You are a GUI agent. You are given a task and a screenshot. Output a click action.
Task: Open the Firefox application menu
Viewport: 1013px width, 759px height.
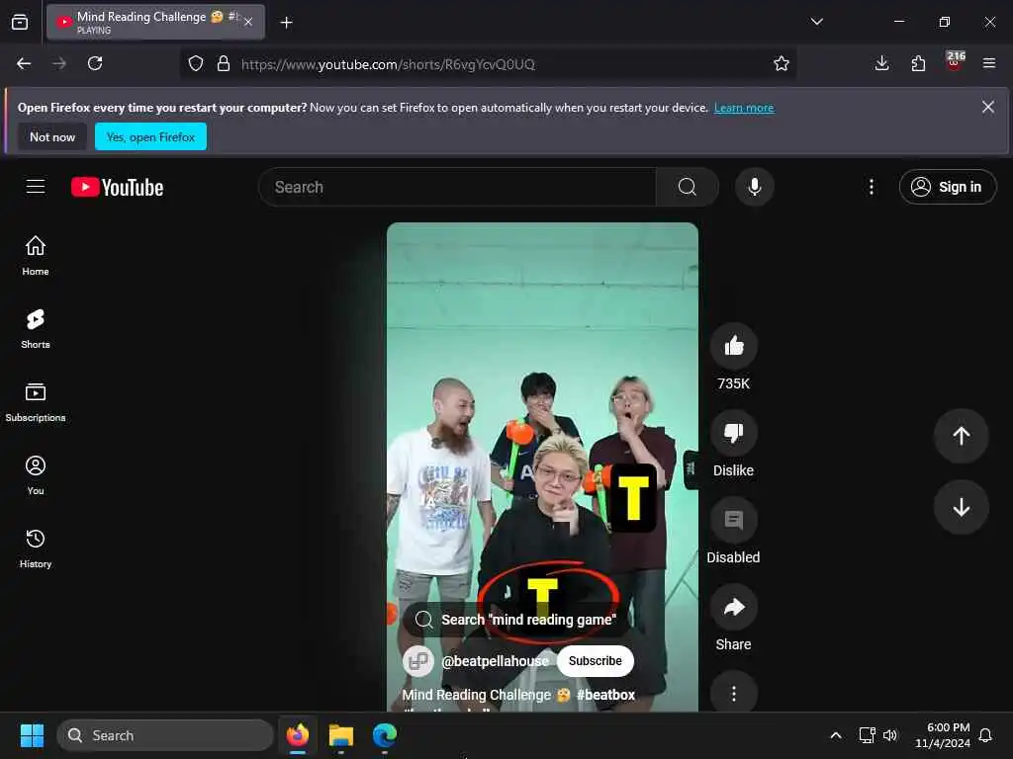[989, 63]
